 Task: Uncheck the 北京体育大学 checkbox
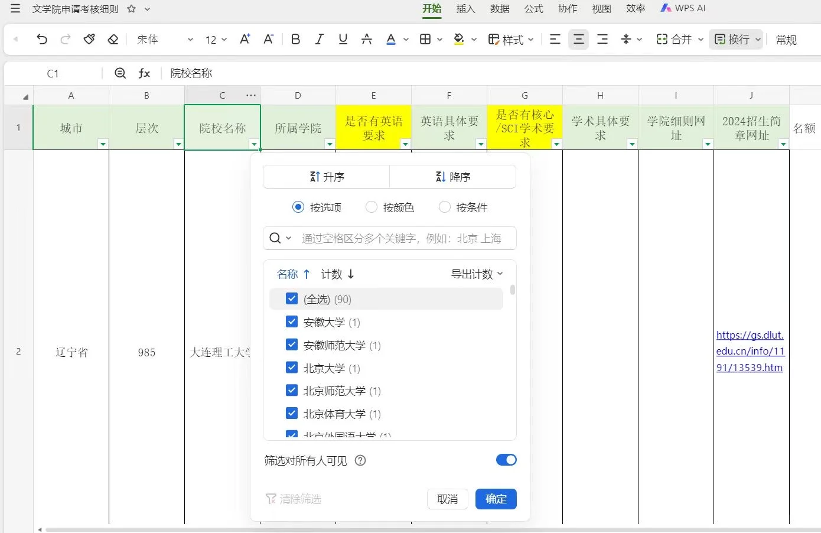pyautogui.click(x=291, y=413)
